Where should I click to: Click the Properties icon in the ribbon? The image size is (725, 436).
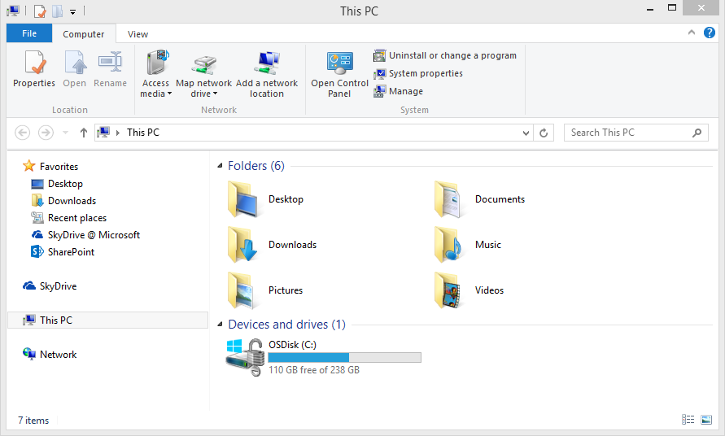tap(34, 63)
